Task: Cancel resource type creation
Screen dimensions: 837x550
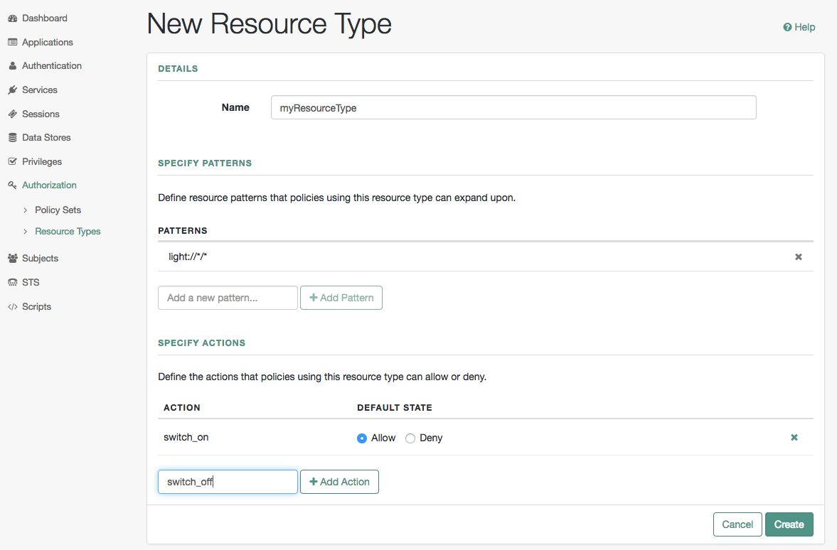Action: 737,524
